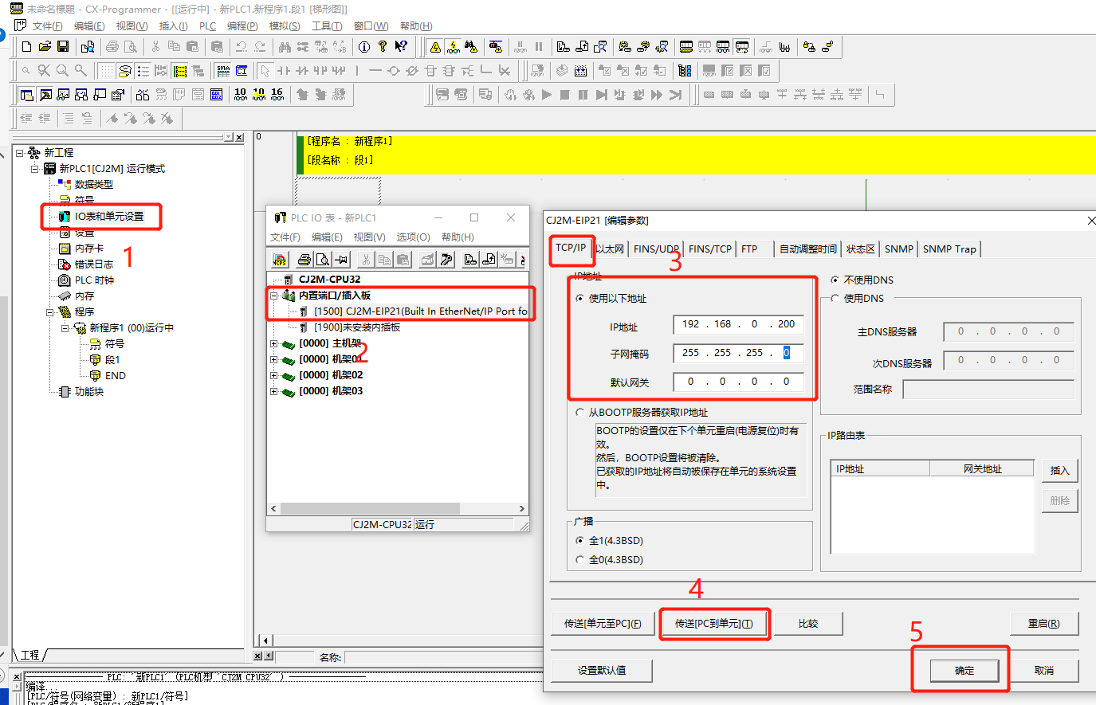Click the Compare with PLC icon in the main toolbar
Image resolution: width=1096 pixels, height=705 pixels.
600,47
